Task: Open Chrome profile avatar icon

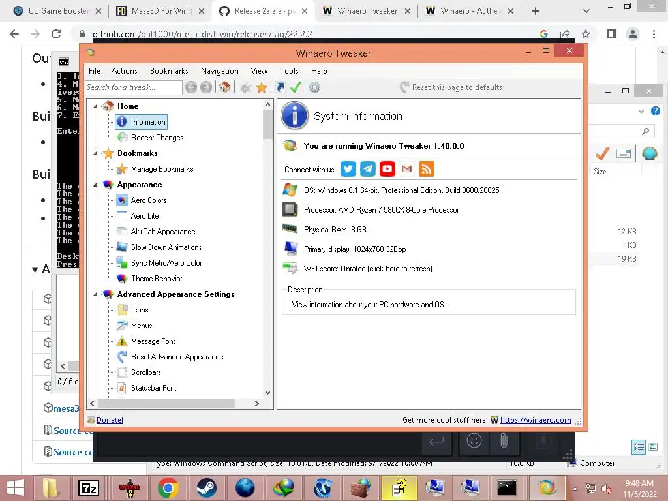Action: 633,34
